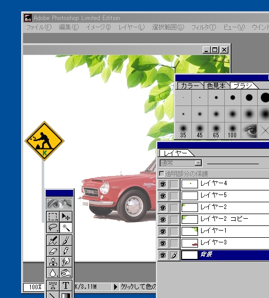Image resolution: width=269 pixels, height=298 pixels.
Task: Select the Rubber Stamp tool
Action: (x=52, y=262)
